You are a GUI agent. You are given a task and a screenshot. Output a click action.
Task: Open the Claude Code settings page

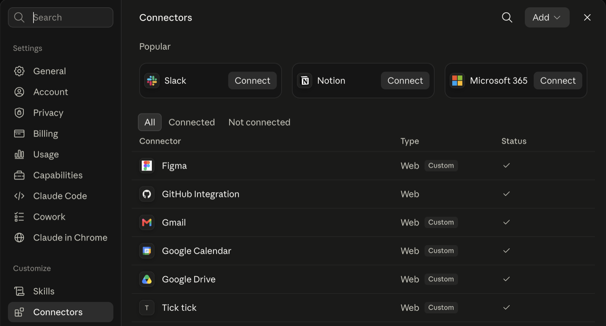pos(61,196)
